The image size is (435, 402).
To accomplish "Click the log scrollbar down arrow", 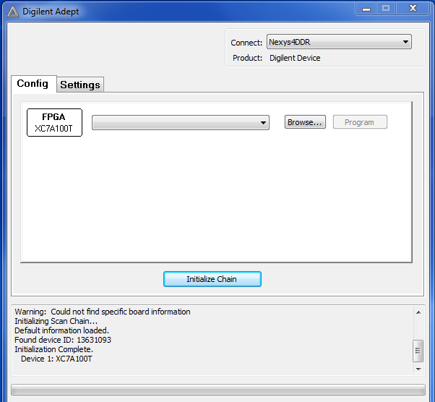I will tap(418, 369).
